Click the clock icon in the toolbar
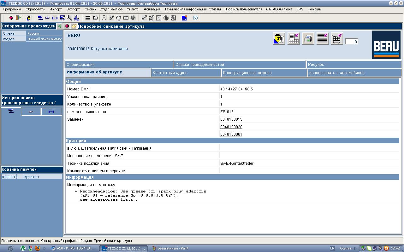404x252 pixels. tap(104, 18)
